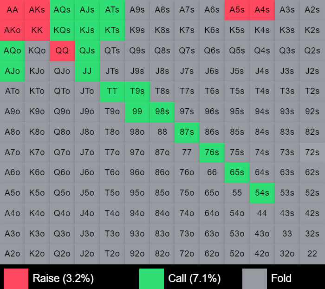The height and width of the screenshot is (289, 325).
Task: Click the Raise (3.2%) label
Action: click(x=63, y=278)
